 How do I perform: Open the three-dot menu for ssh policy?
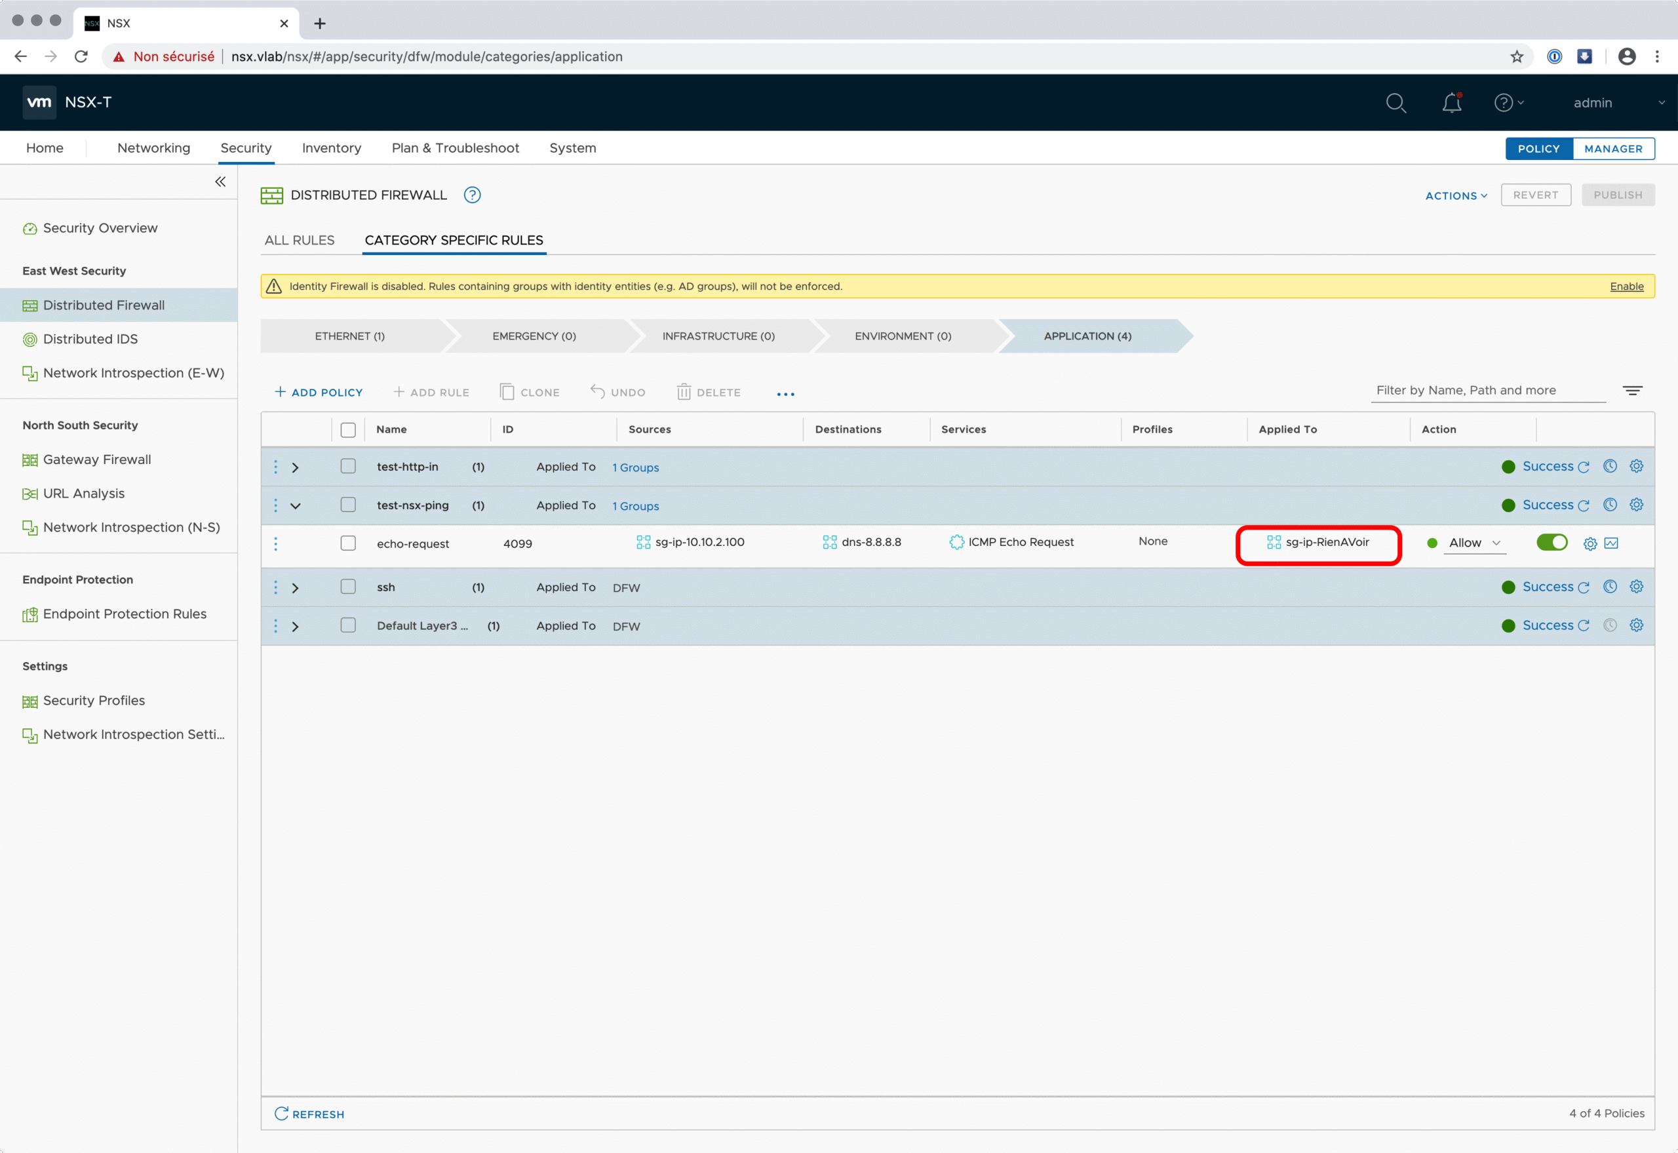pos(275,587)
